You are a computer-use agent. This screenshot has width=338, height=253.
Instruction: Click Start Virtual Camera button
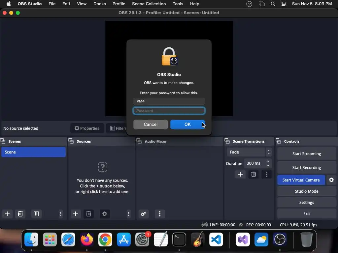click(301, 180)
